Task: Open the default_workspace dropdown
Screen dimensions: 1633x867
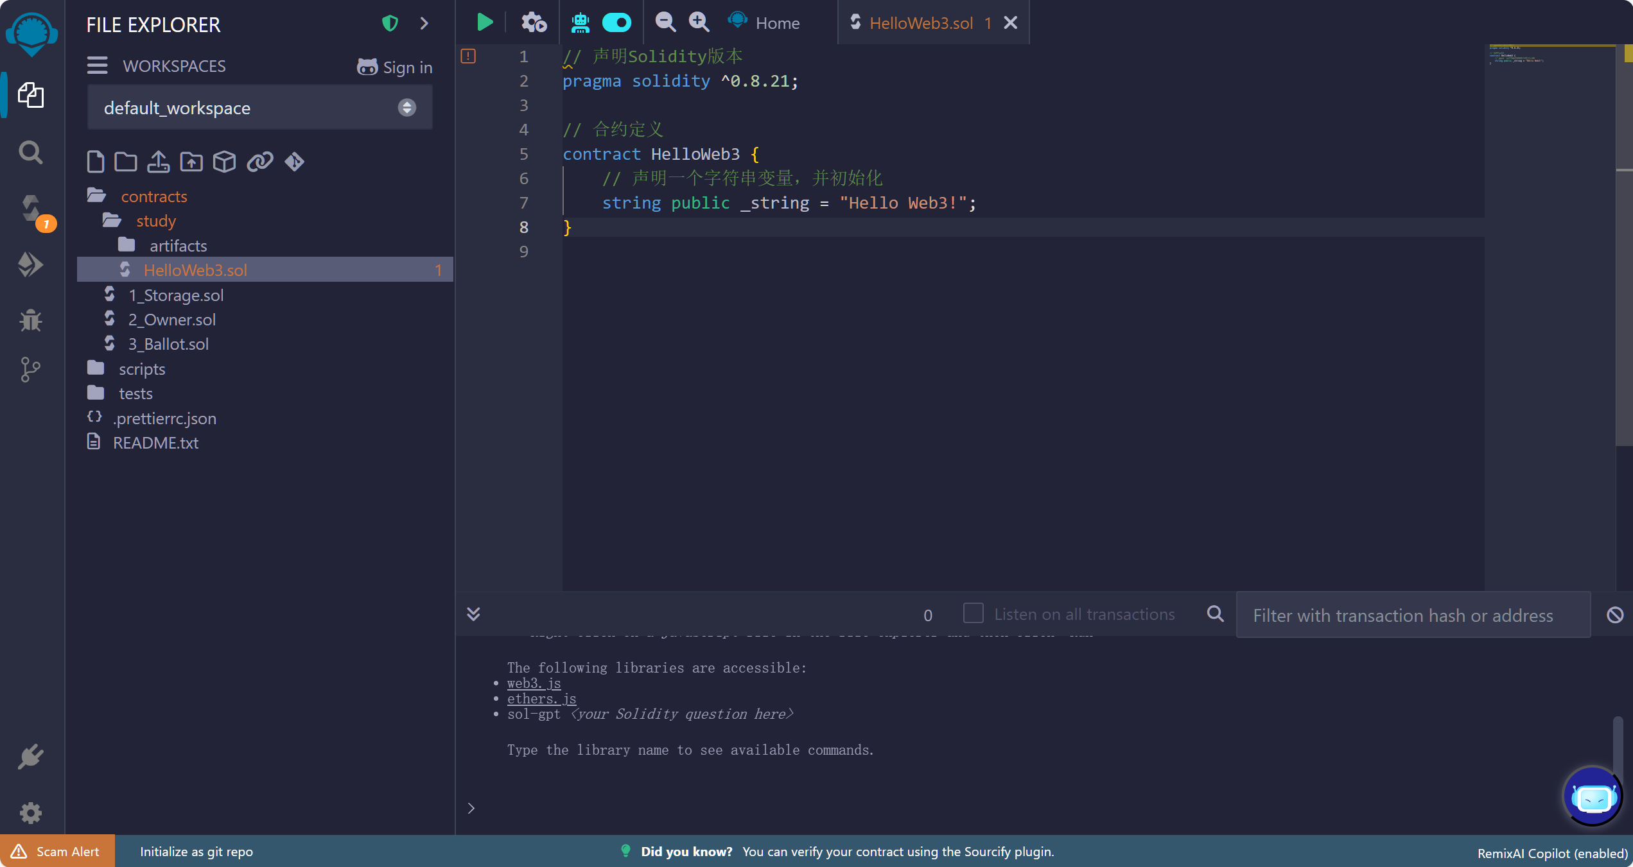Action: coord(259,108)
